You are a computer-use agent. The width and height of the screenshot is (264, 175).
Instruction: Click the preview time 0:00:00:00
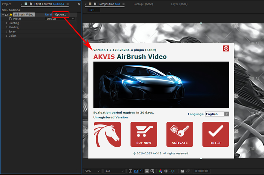202,171
